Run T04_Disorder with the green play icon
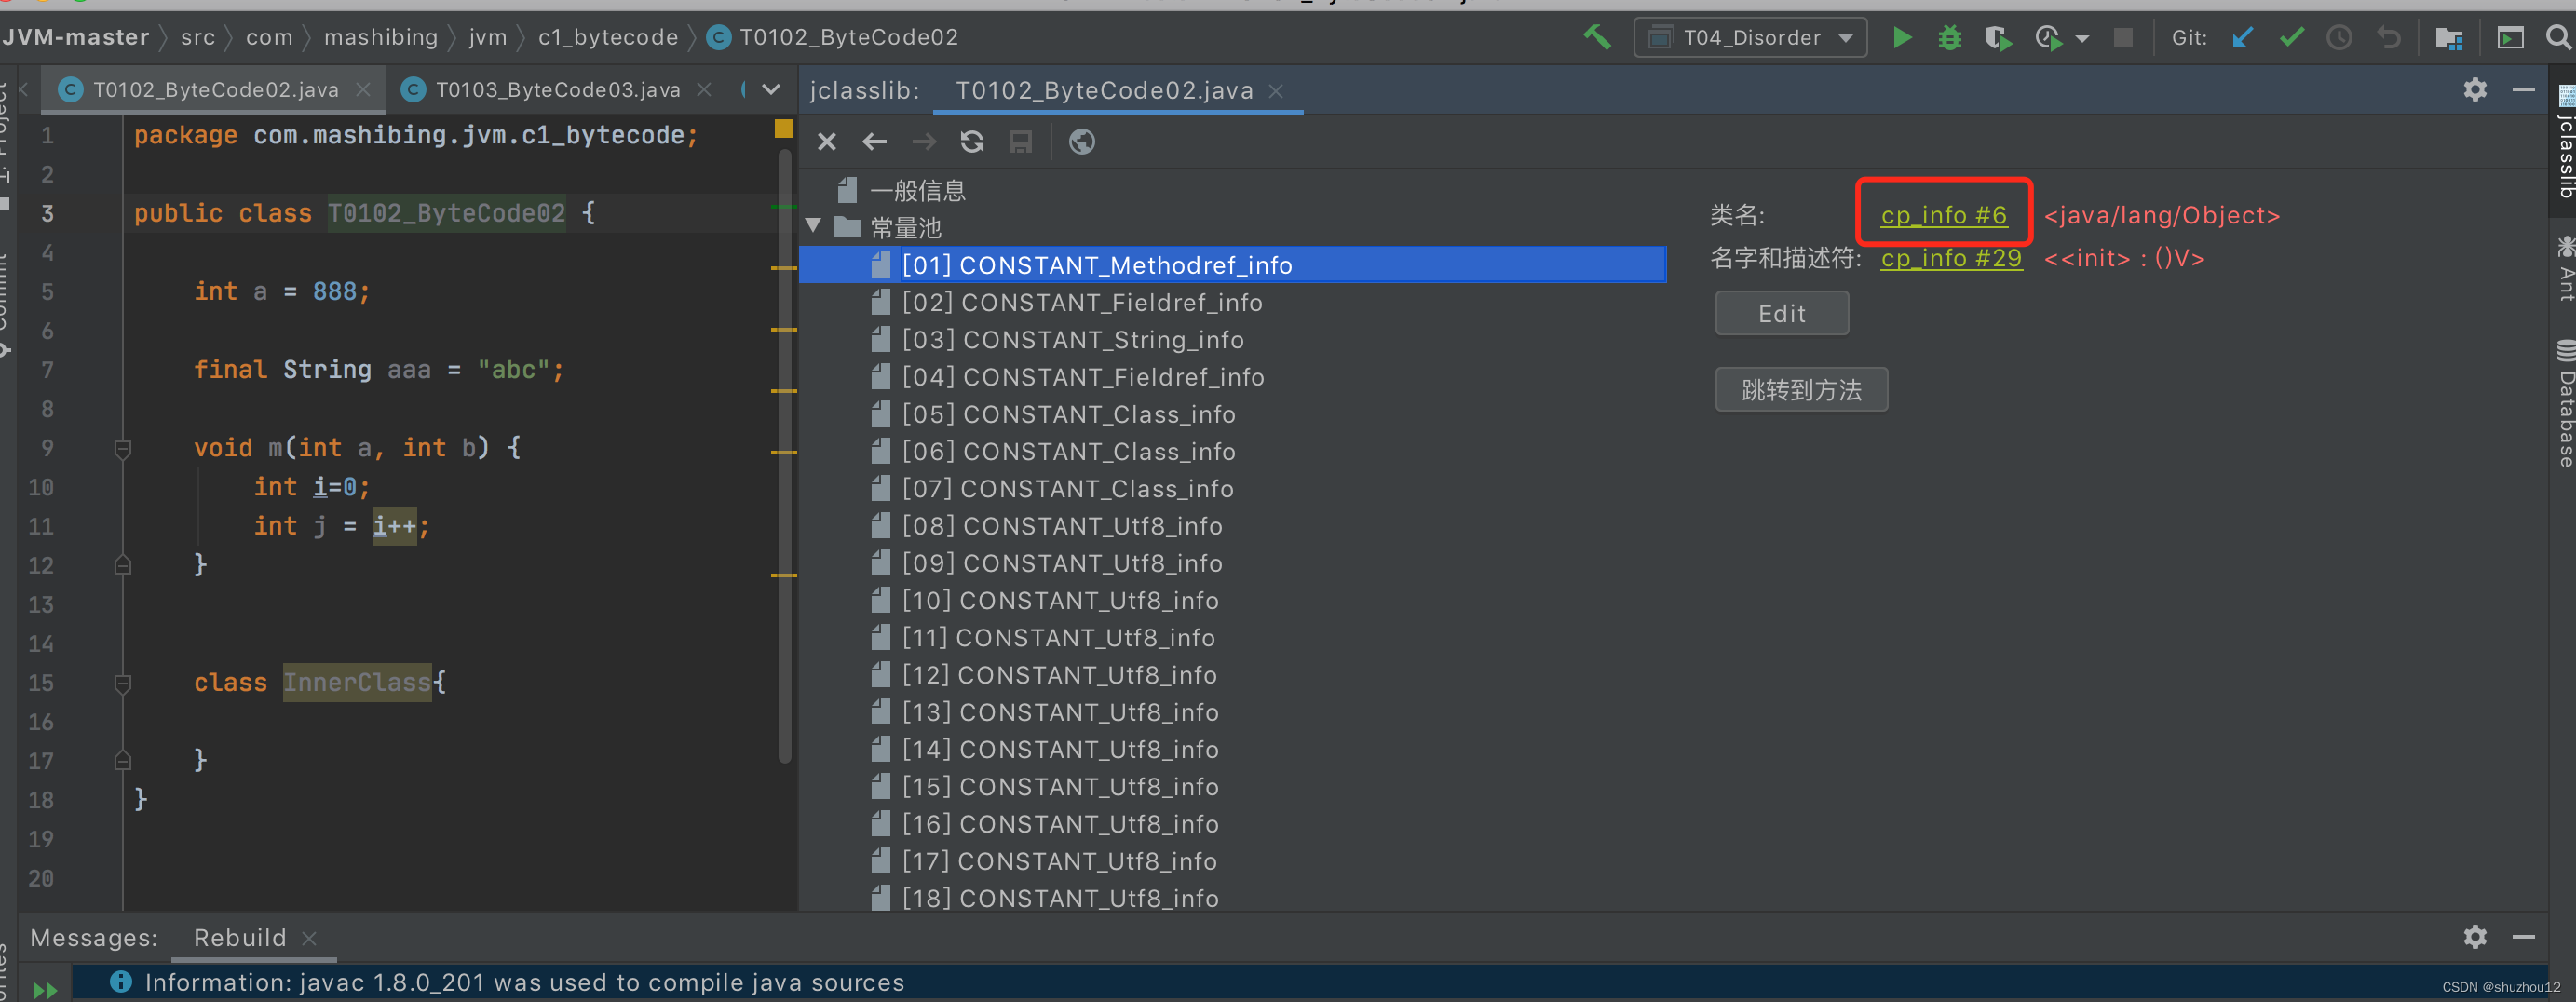The width and height of the screenshot is (2576, 1002). tap(1901, 38)
